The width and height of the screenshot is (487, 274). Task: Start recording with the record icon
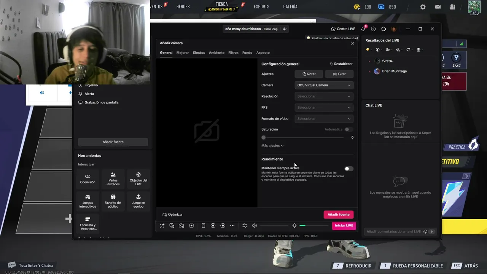[x=213, y=226]
